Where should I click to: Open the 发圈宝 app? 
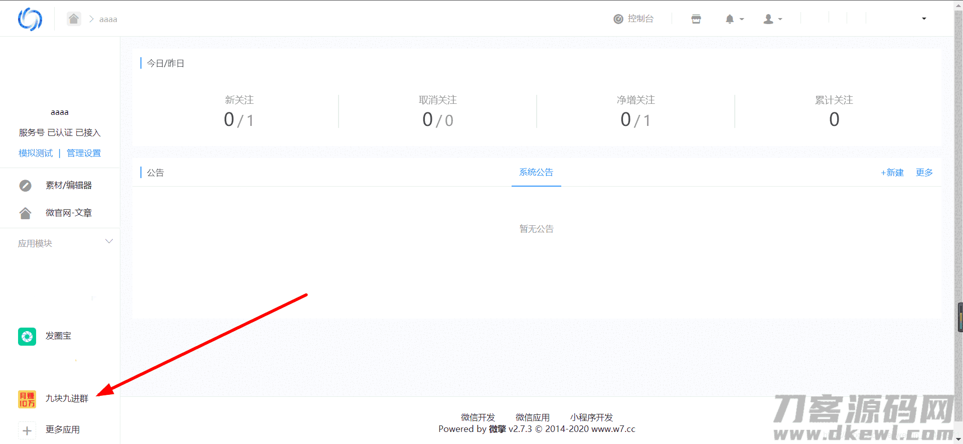59,336
